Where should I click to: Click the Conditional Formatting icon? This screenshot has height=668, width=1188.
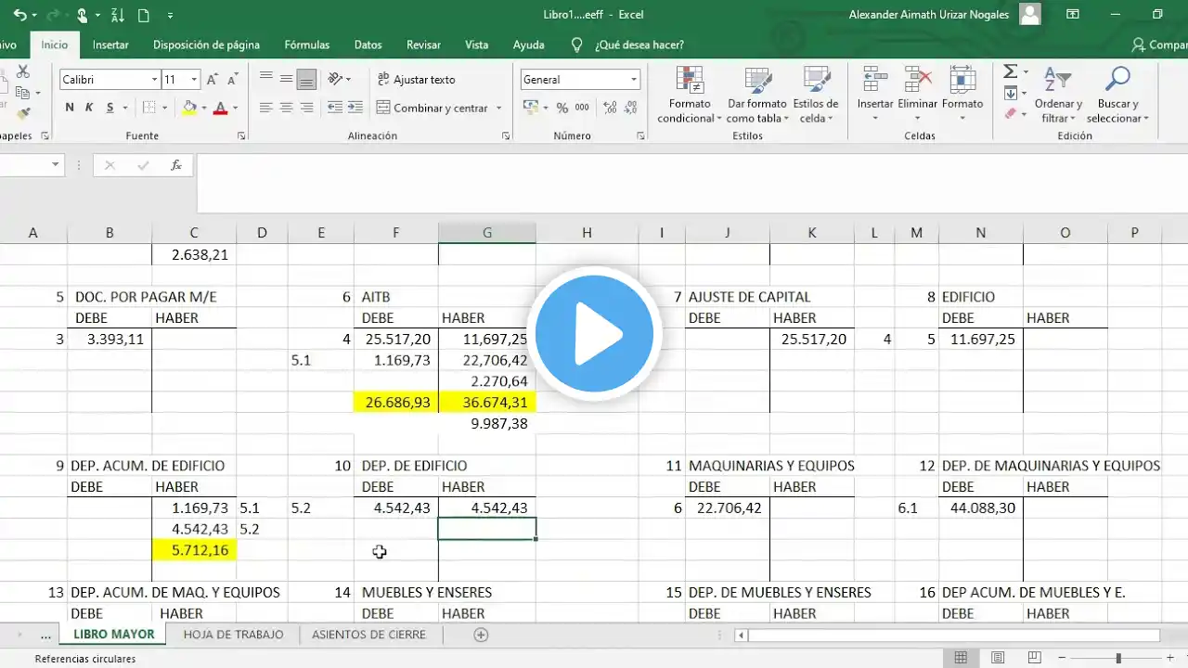(x=690, y=82)
